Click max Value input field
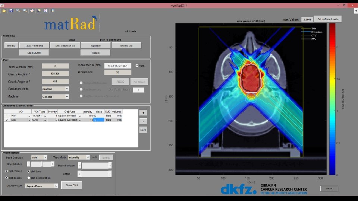The height and width of the screenshot is (201, 358). 307,20
